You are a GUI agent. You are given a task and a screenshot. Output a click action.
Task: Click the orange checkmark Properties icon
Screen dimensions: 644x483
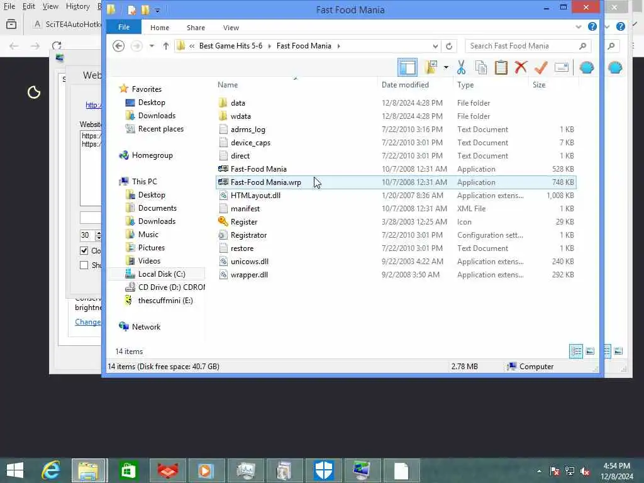(541, 67)
